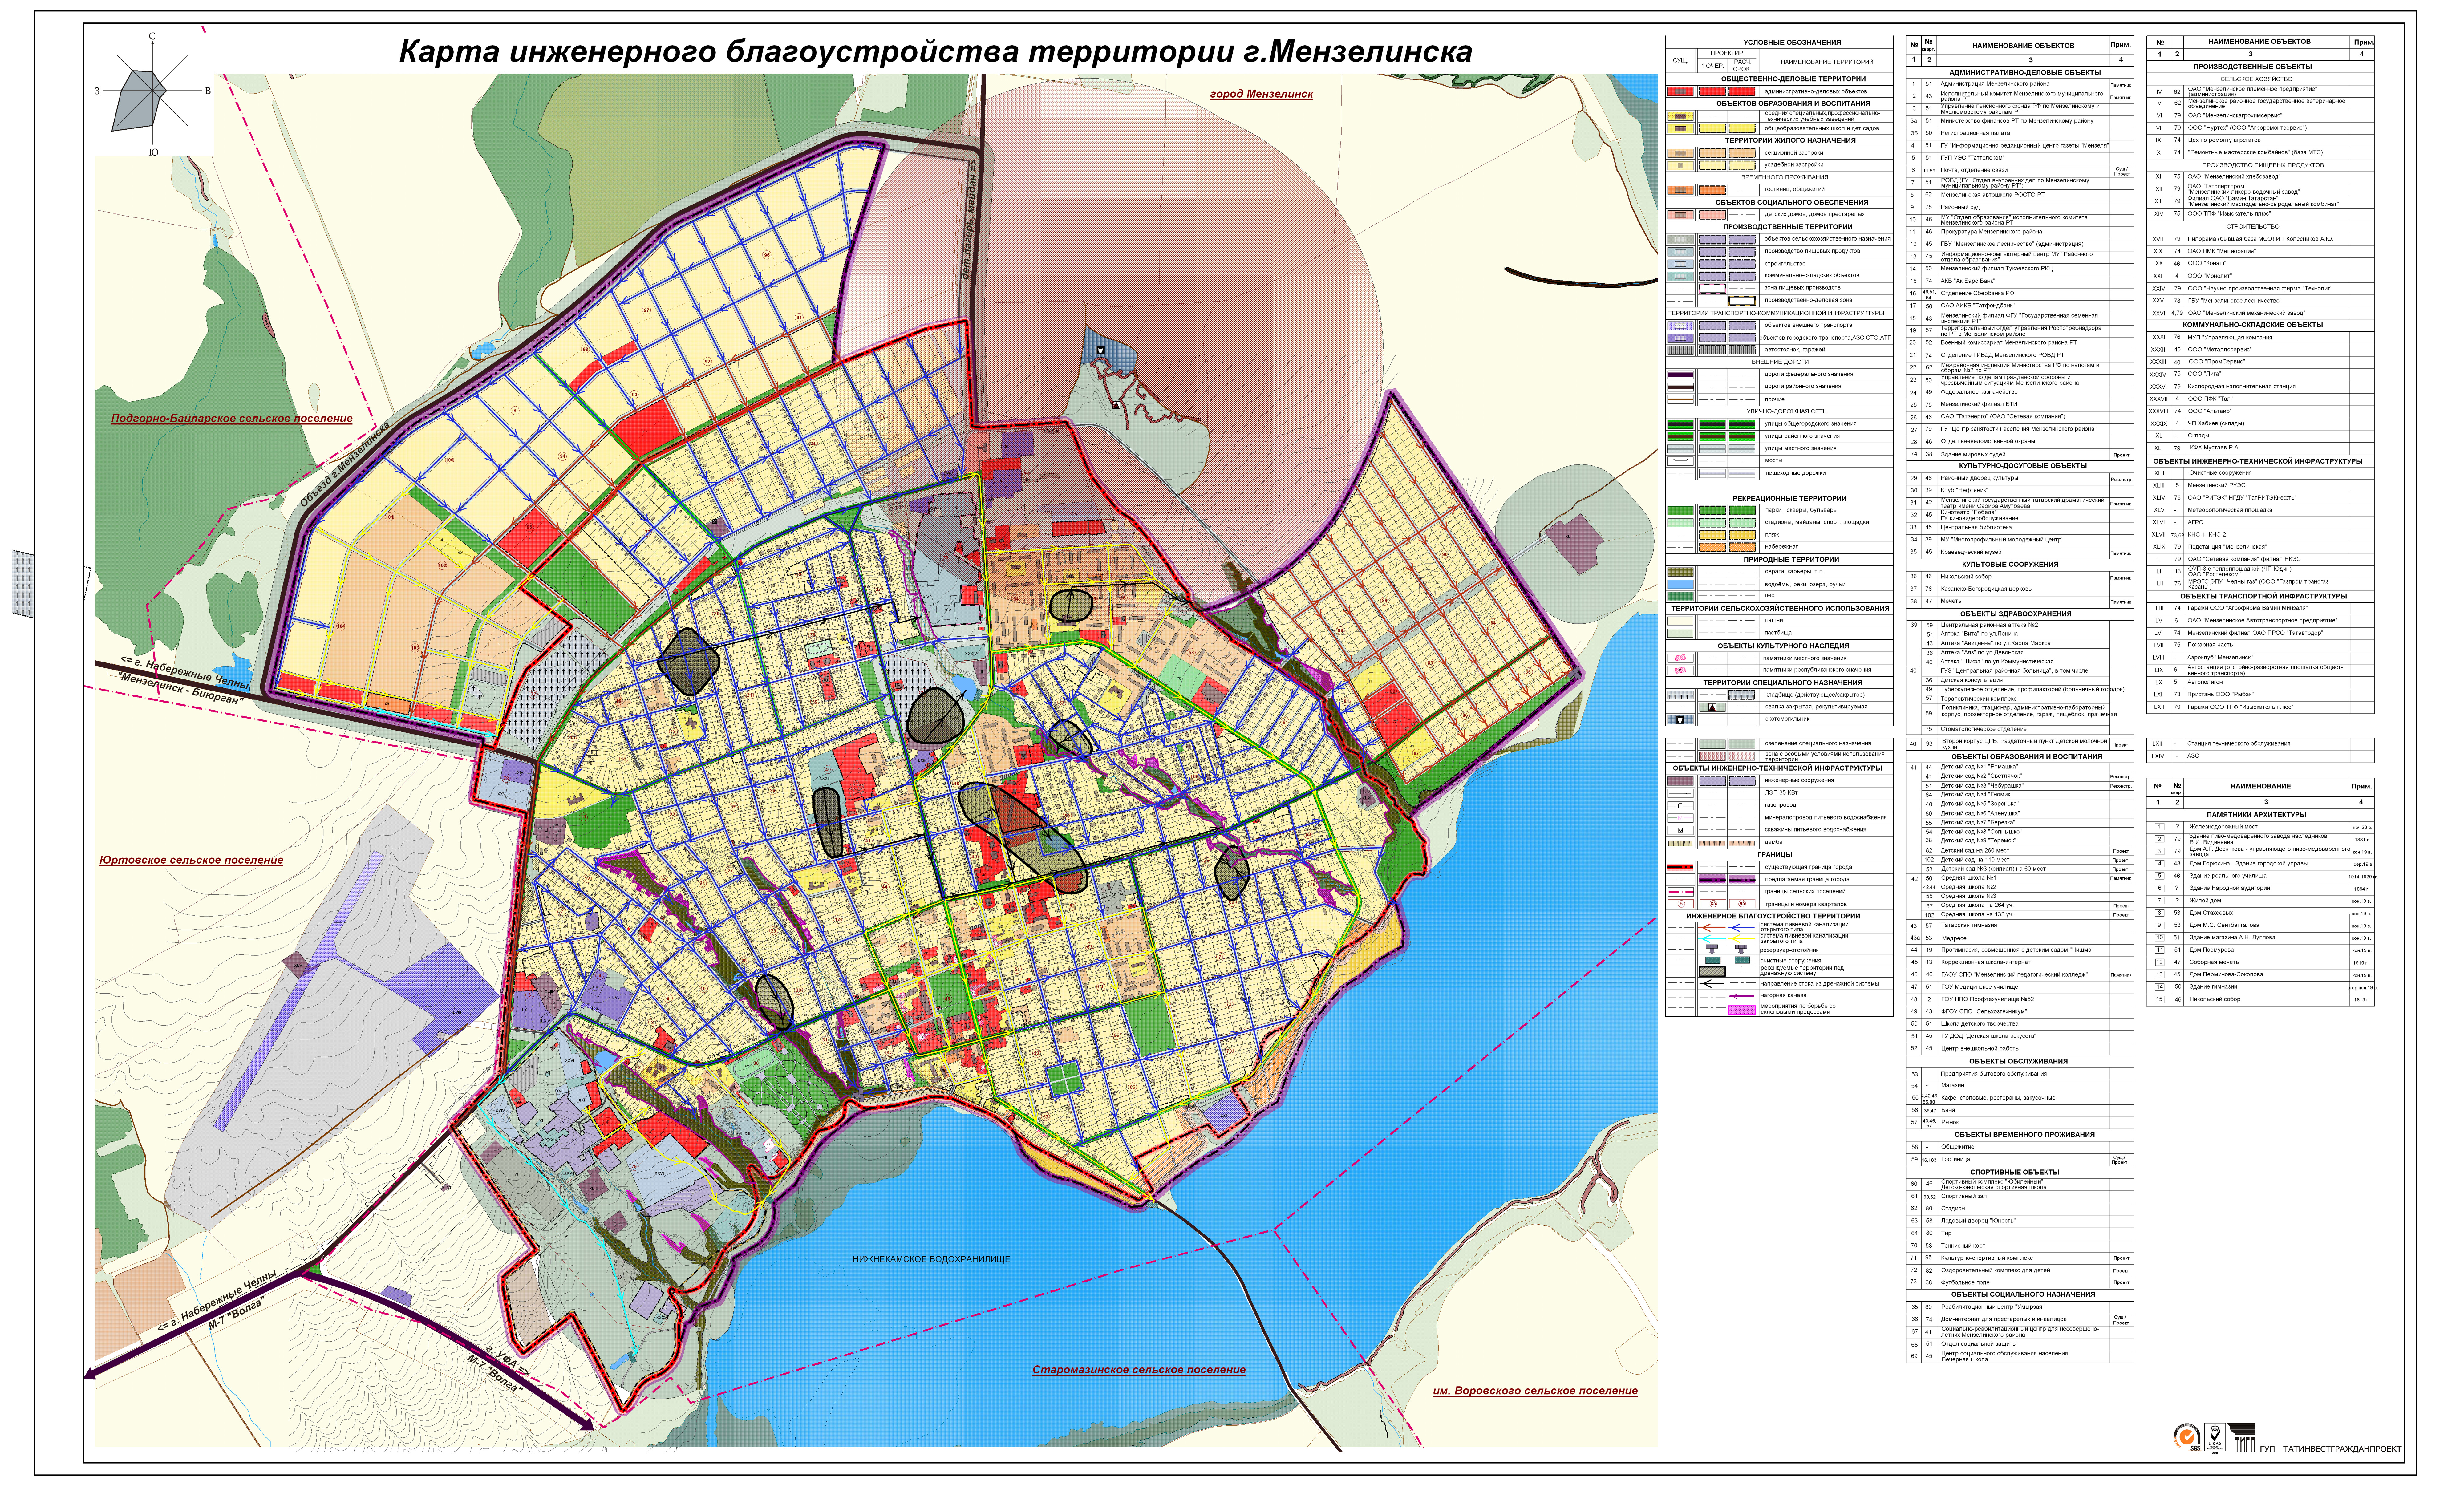Select the 'им. Воровского сельское поселение' label
This screenshot has height=1503, width=2464.
click(1535, 1391)
